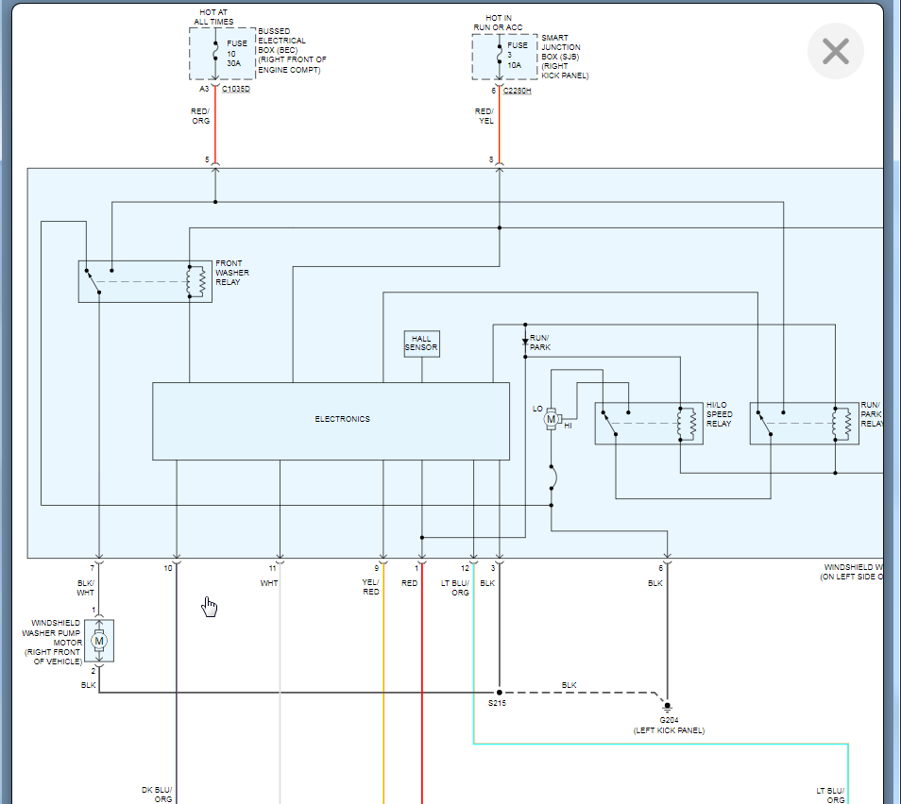
Task: Select the 'YEL/RED' wire label
Action: click(x=370, y=587)
